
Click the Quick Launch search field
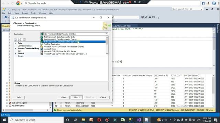(187, 9)
